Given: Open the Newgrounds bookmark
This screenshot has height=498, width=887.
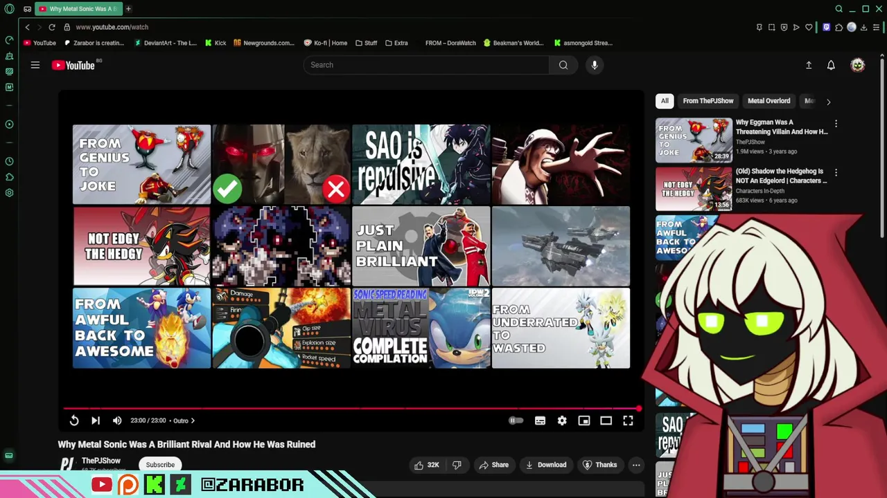Looking at the screenshot, I should point(264,43).
